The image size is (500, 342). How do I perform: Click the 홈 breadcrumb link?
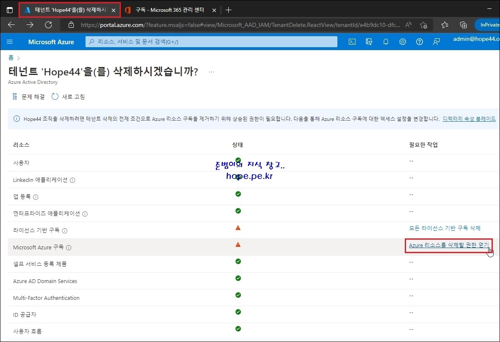[11, 58]
